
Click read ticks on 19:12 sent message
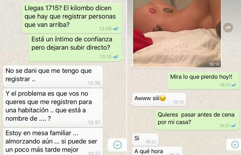234,85
